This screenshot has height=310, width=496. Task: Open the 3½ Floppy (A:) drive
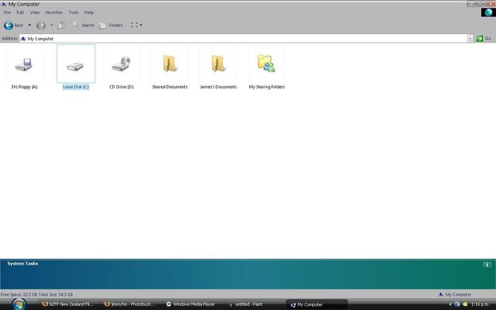pyautogui.click(x=24, y=64)
